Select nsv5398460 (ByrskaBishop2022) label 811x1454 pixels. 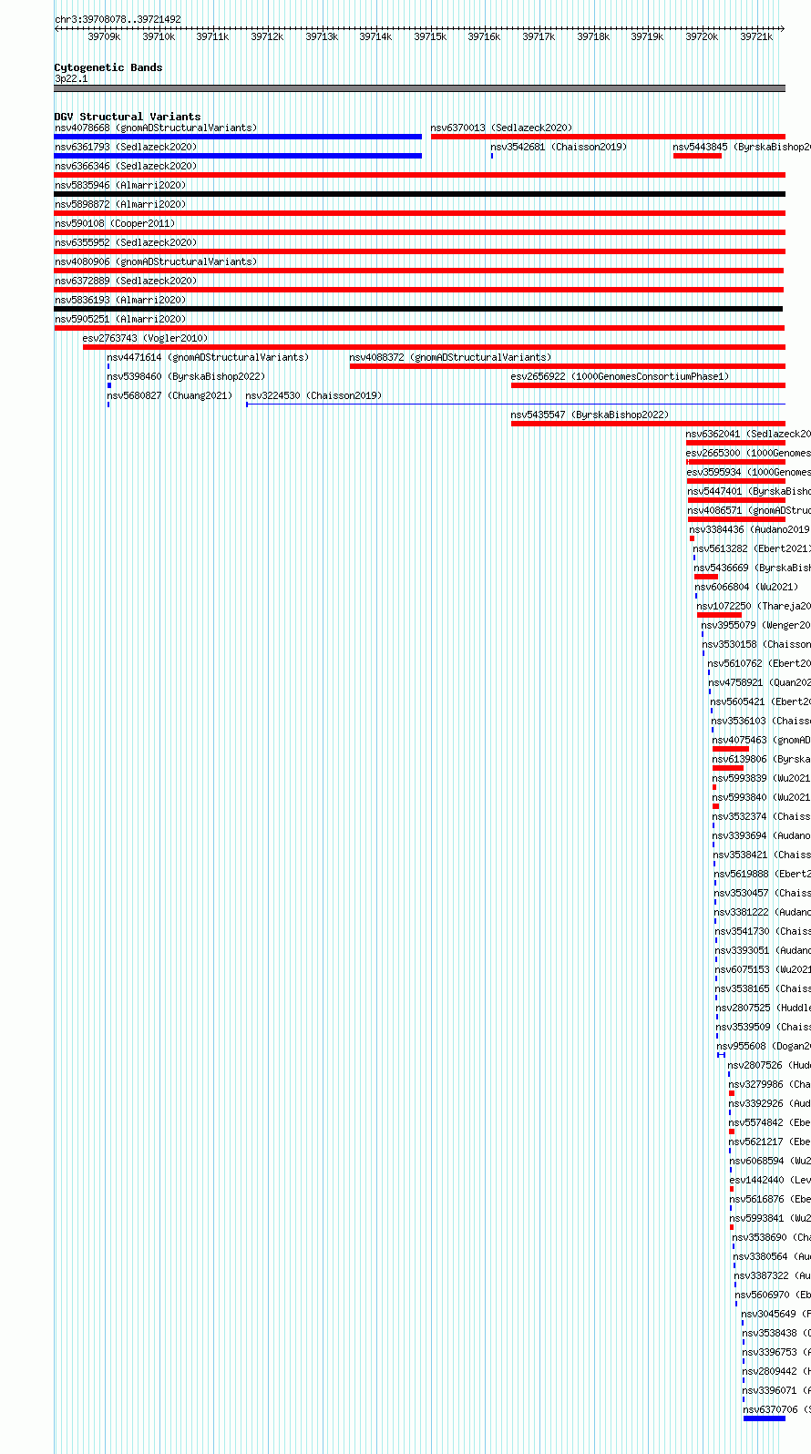186,376
